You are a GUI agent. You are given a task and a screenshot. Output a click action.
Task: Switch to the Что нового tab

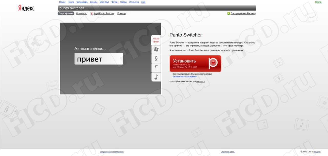(x=81, y=14)
